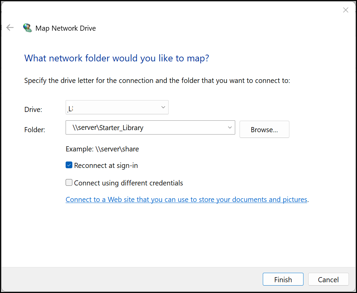Click the Map Network Drive globe icon
The width and height of the screenshot is (357, 293).
pyautogui.click(x=27, y=28)
